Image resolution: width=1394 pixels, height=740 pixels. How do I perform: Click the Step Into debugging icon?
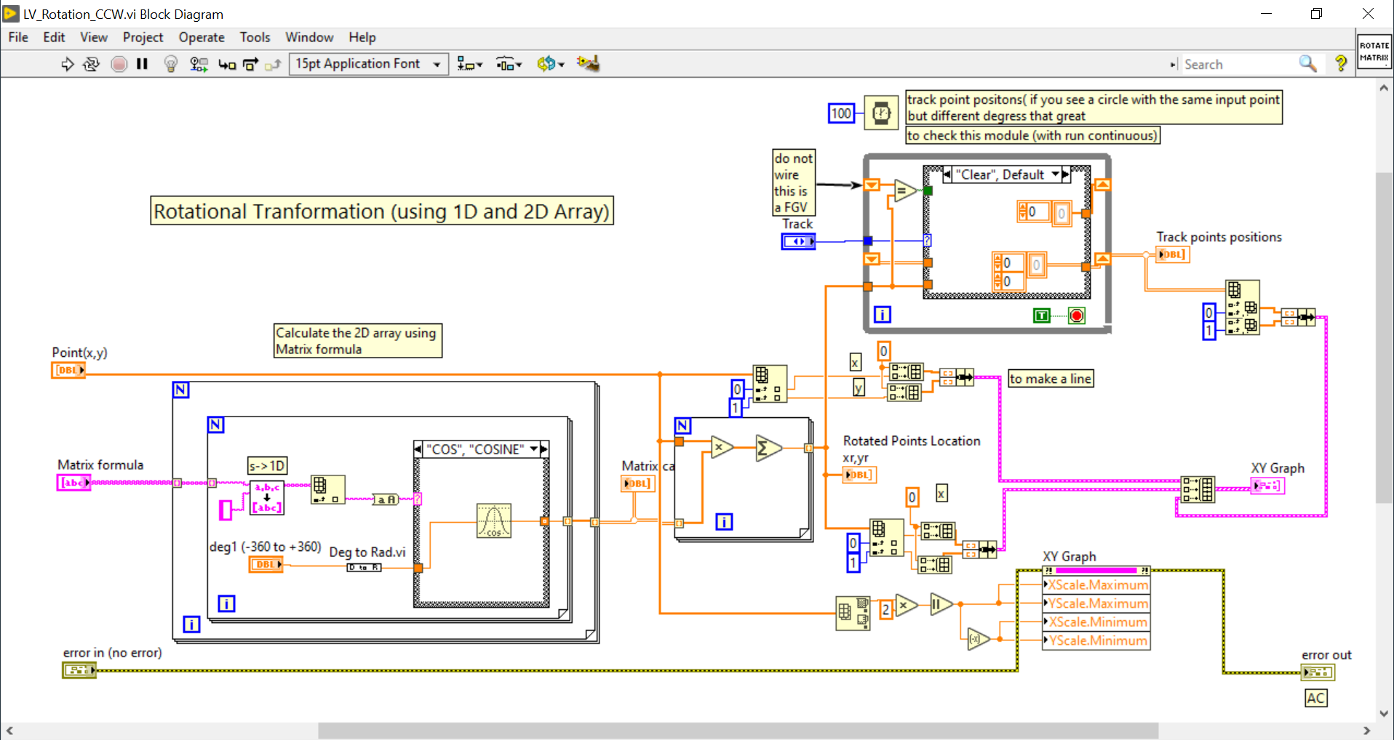click(227, 64)
